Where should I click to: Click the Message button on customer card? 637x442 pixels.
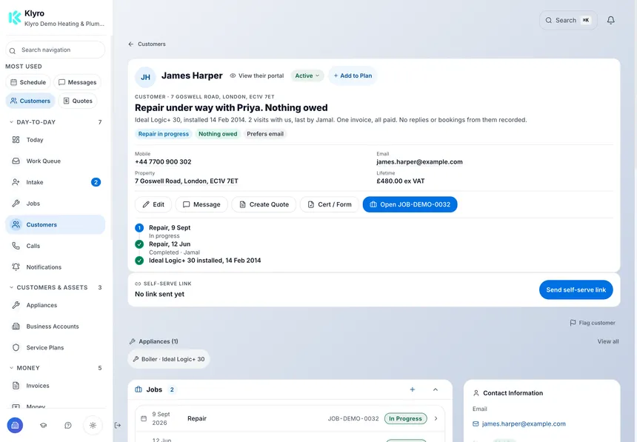coord(201,204)
